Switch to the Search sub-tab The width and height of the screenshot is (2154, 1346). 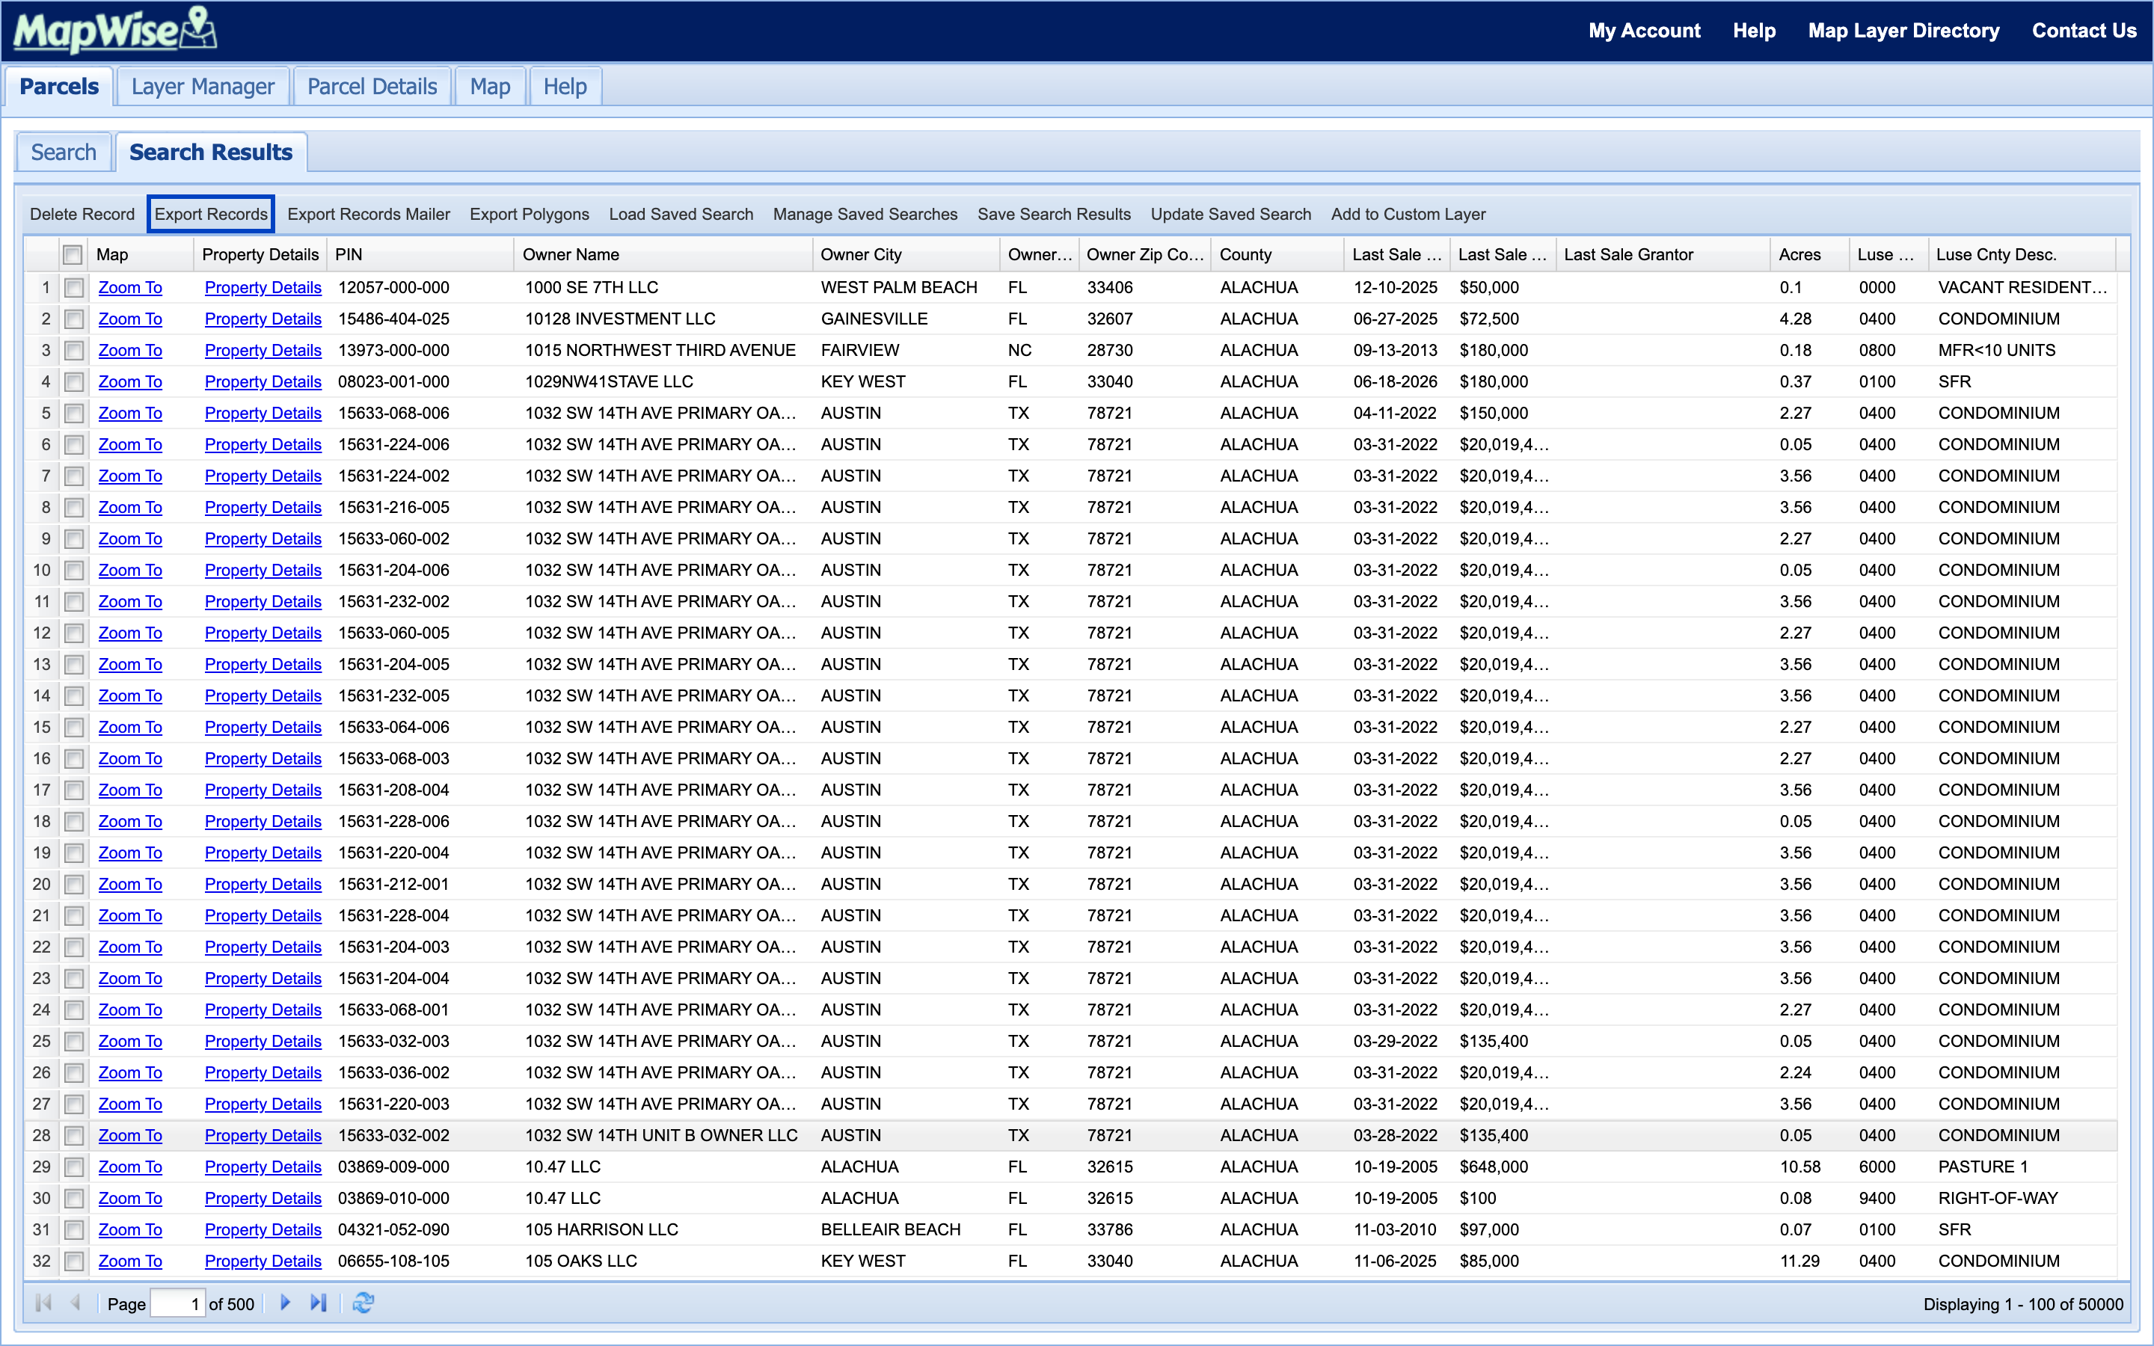[x=63, y=153]
